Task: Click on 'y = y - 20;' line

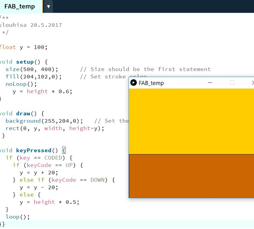Action: coord(39,187)
